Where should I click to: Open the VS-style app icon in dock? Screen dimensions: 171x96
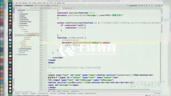click(10, 30)
